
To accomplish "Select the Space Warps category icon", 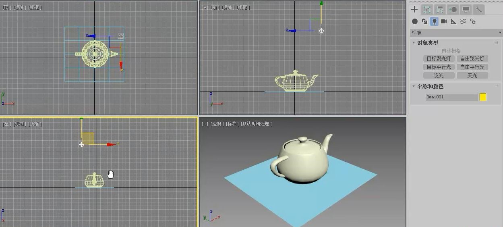I will [x=463, y=21].
